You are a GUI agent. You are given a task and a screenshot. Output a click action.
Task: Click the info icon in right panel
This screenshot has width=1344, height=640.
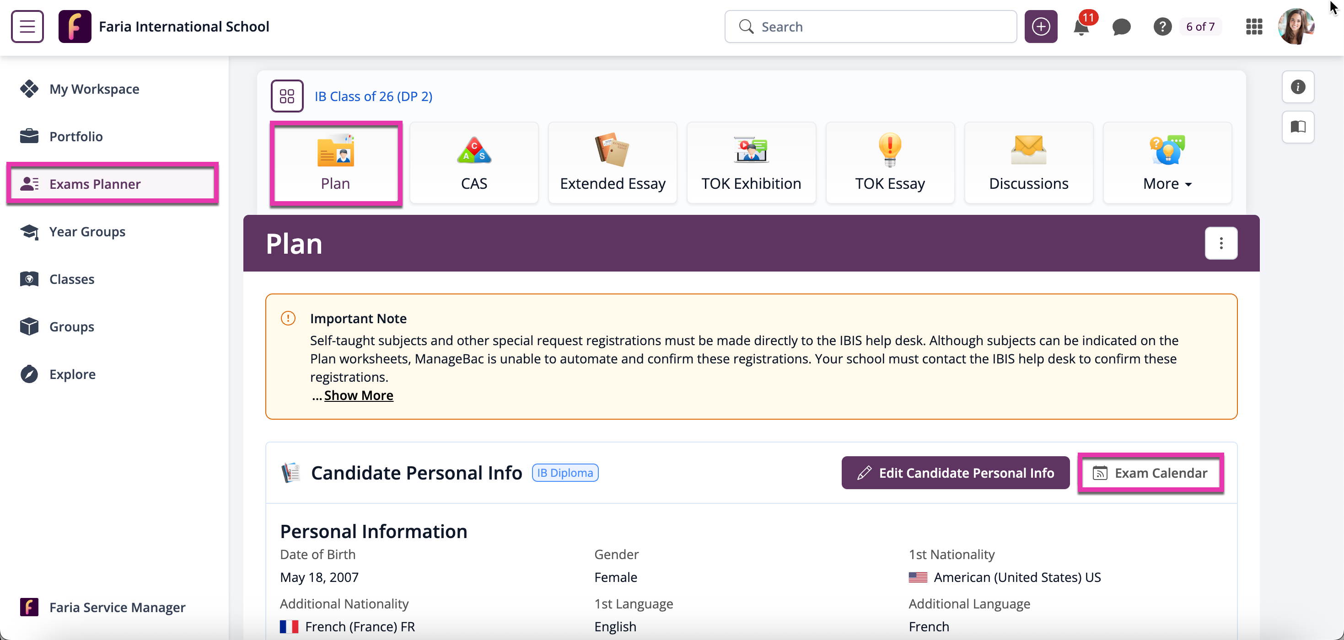pyautogui.click(x=1297, y=87)
